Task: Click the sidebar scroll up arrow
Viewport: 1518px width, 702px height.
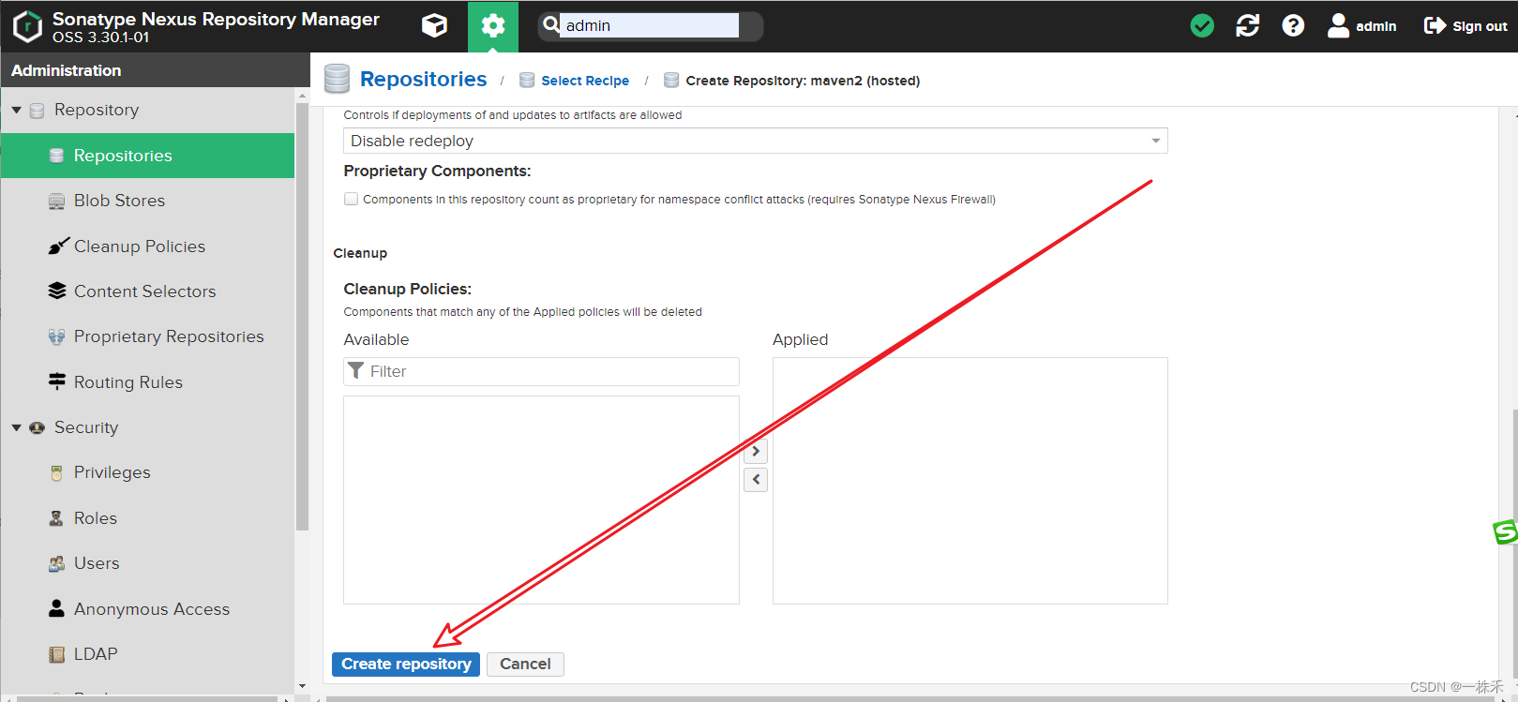Action: [302, 96]
